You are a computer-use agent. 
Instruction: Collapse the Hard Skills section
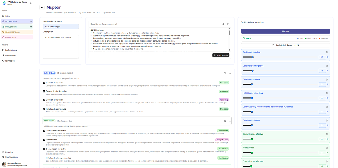click(230, 73)
